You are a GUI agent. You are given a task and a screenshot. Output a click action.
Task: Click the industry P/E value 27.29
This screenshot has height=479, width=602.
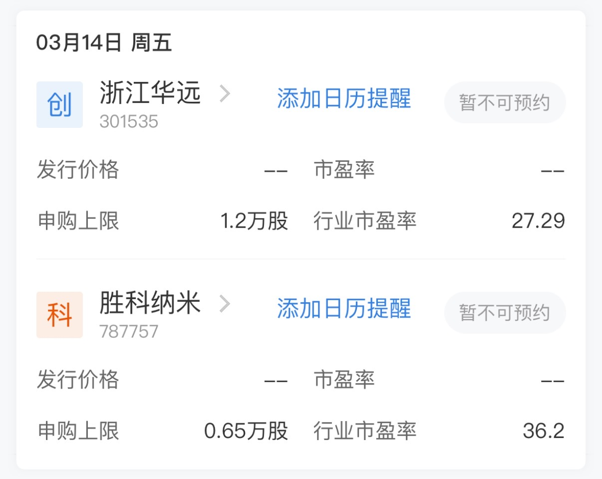click(538, 221)
